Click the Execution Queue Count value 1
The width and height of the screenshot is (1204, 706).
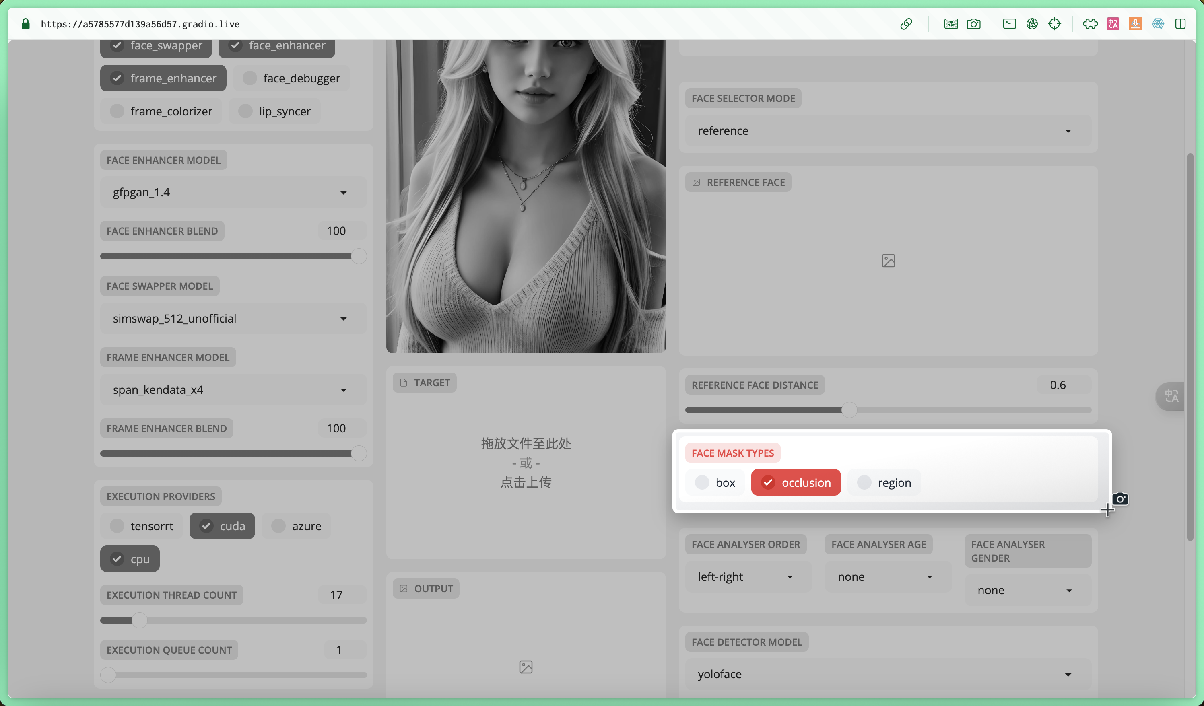click(344, 650)
